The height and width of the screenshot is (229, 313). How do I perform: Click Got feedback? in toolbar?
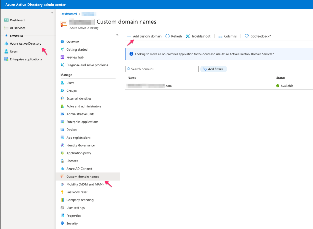tap(258, 36)
